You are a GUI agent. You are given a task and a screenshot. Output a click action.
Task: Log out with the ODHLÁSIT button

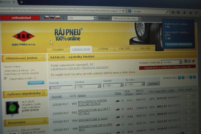[x=36, y=83]
